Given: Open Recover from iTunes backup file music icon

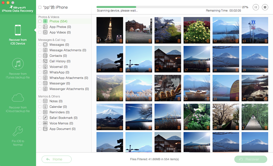Looking at the screenshot, I should [18, 64].
